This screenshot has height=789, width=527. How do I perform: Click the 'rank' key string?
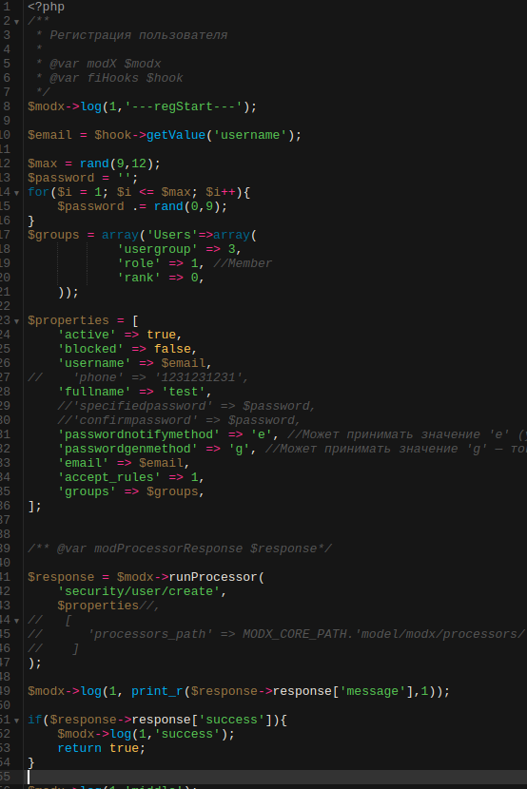[x=139, y=278]
